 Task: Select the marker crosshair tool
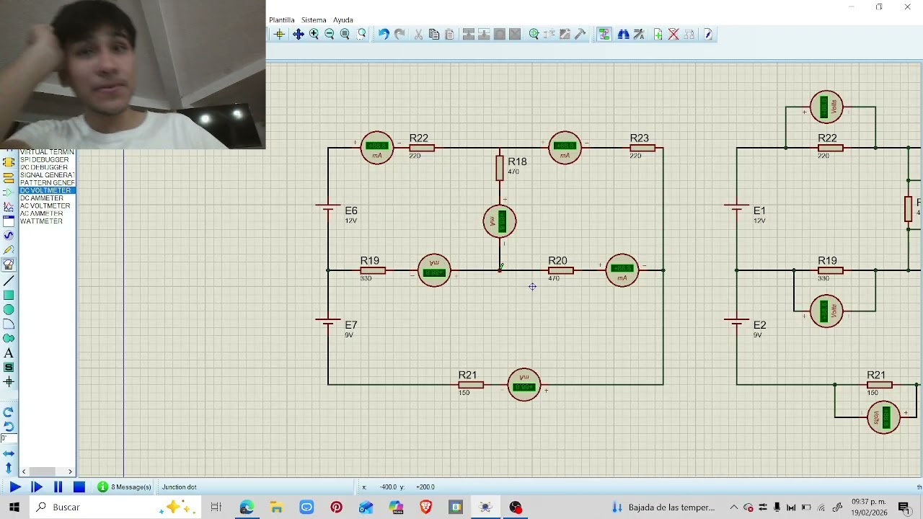pos(9,382)
